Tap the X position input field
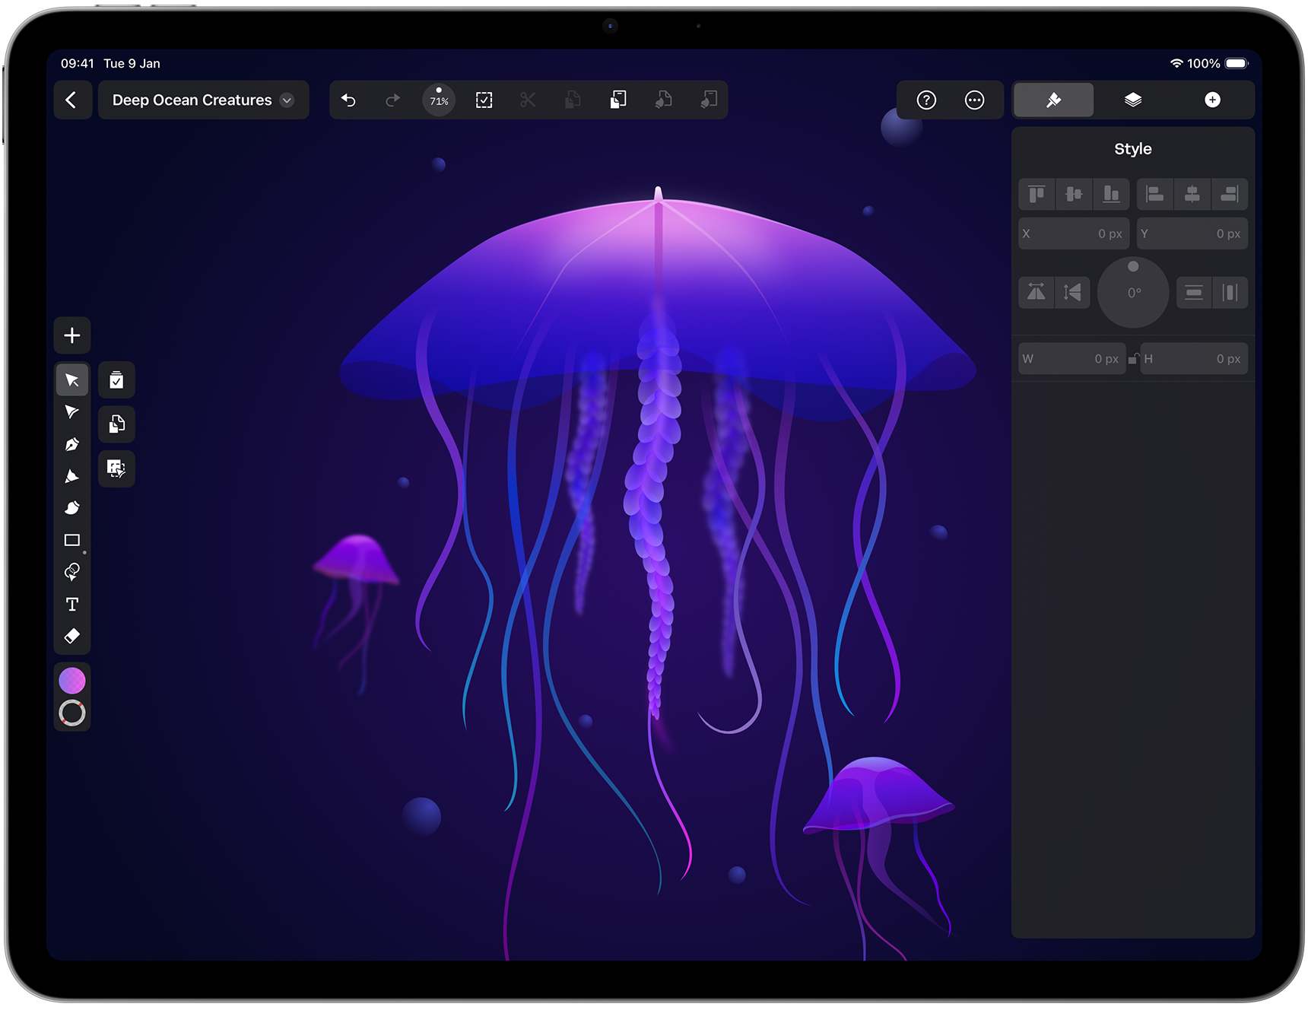1308x1010 pixels. [1073, 234]
